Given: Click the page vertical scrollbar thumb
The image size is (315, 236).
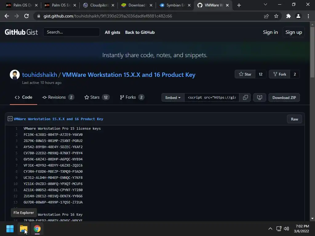Looking at the screenshot, I should pos(312,52).
